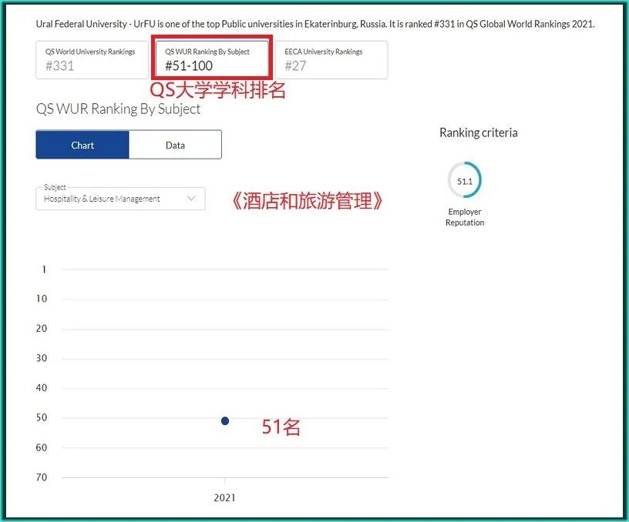Click the y-axis label 30
Viewport: 629px width, 522px height.
click(x=42, y=358)
